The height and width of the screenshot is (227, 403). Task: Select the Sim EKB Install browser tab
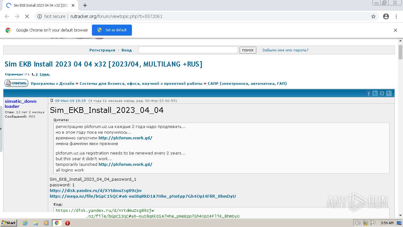pyautogui.click(x=40, y=5)
